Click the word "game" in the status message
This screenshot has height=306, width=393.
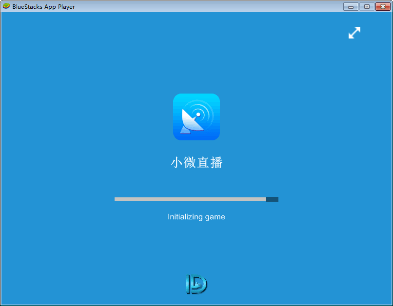pos(215,217)
